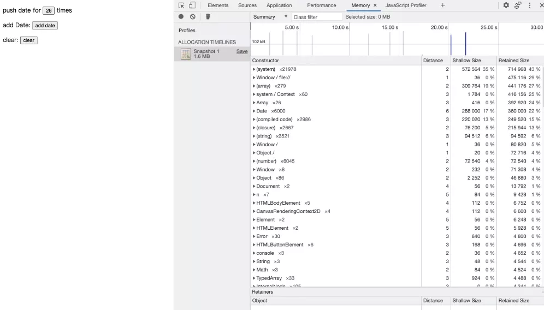Expand the Document x2 row

click(254, 186)
